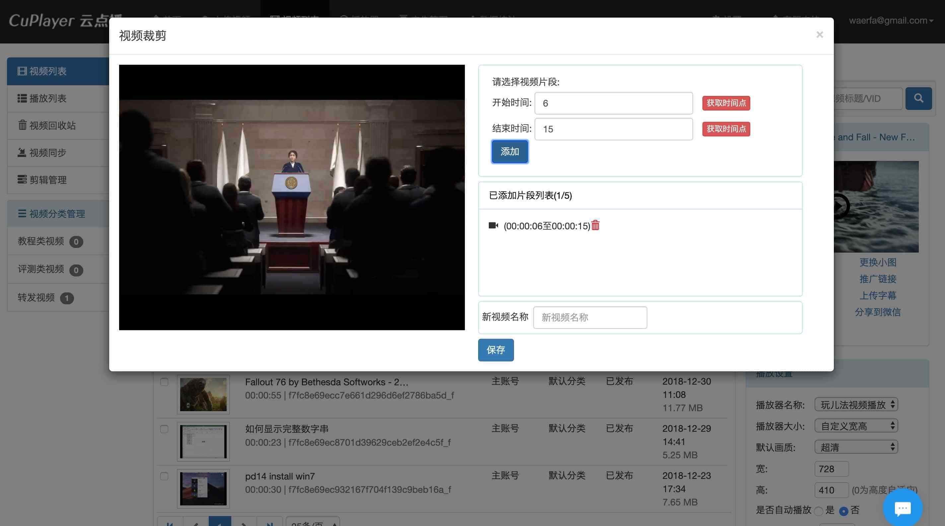Click the video preview in the dialog
The height and width of the screenshot is (526, 945).
pos(292,197)
